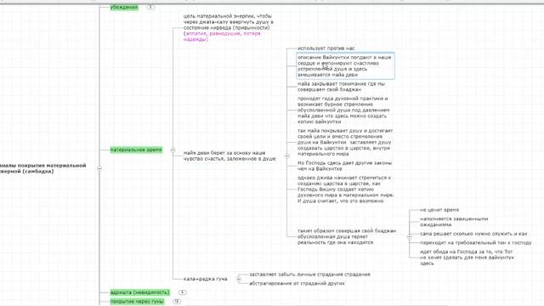The height and width of the screenshot is (306, 544).
Task: Collapse root node самбадха branch toggle
Action: pyautogui.click(x=99, y=168)
